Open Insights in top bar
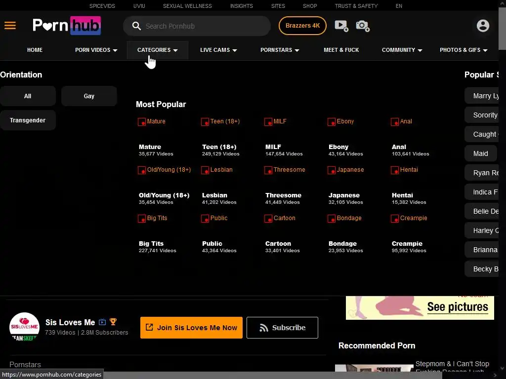506x379 pixels. pyautogui.click(x=241, y=6)
